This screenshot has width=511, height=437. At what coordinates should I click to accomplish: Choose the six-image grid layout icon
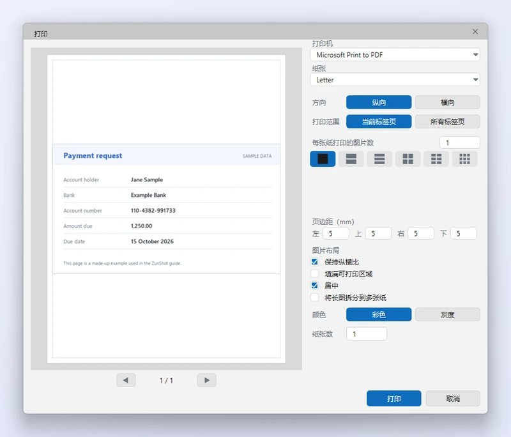[436, 159]
